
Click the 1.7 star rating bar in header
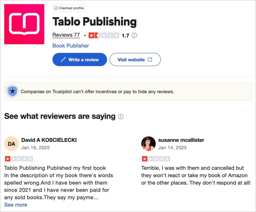point(104,35)
